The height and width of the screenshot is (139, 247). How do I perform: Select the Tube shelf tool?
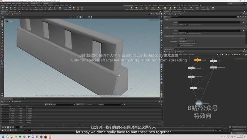[11, 8]
